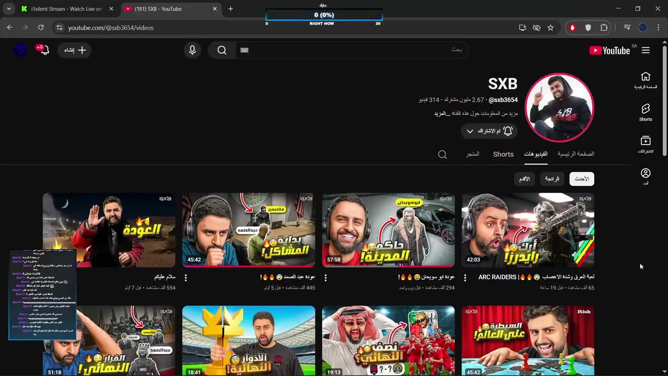Open the SXB channel profile picture
Image resolution: width=668 pixels, height=376 pixels.
559,107
